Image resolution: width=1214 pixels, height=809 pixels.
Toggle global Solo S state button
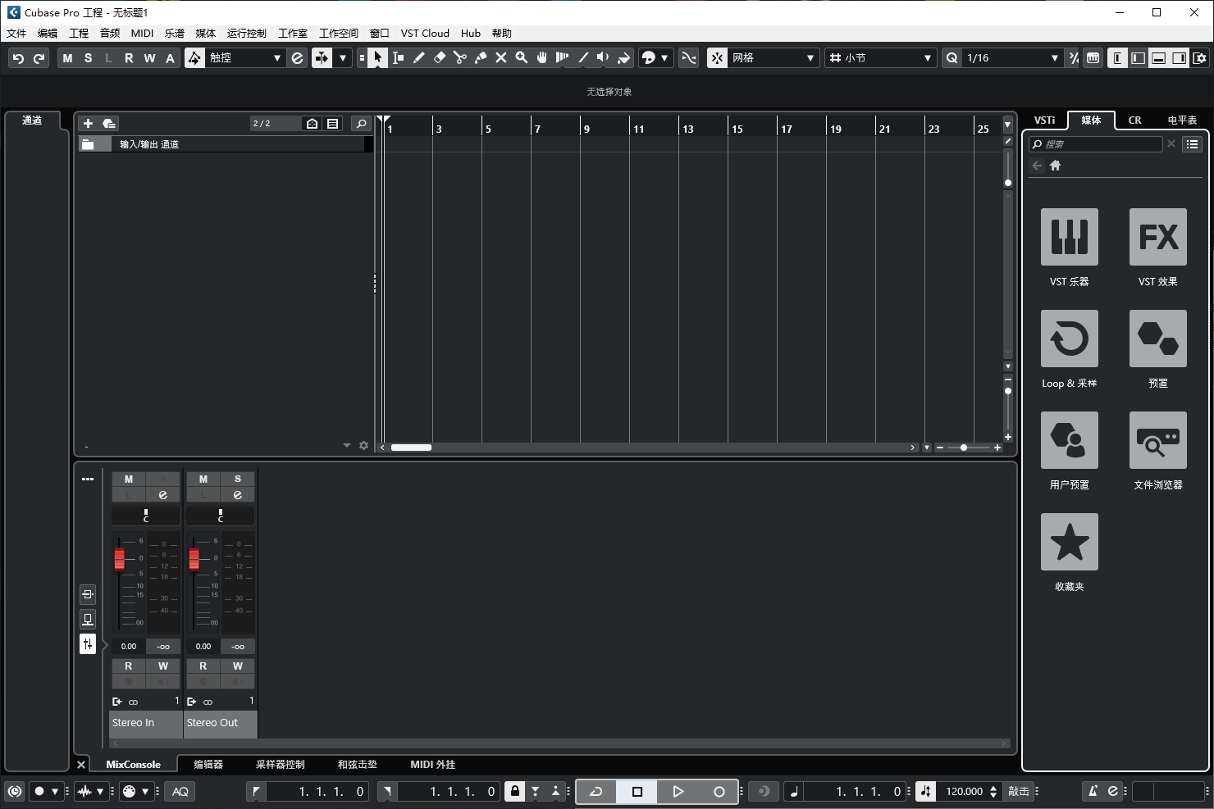(88, 57)
